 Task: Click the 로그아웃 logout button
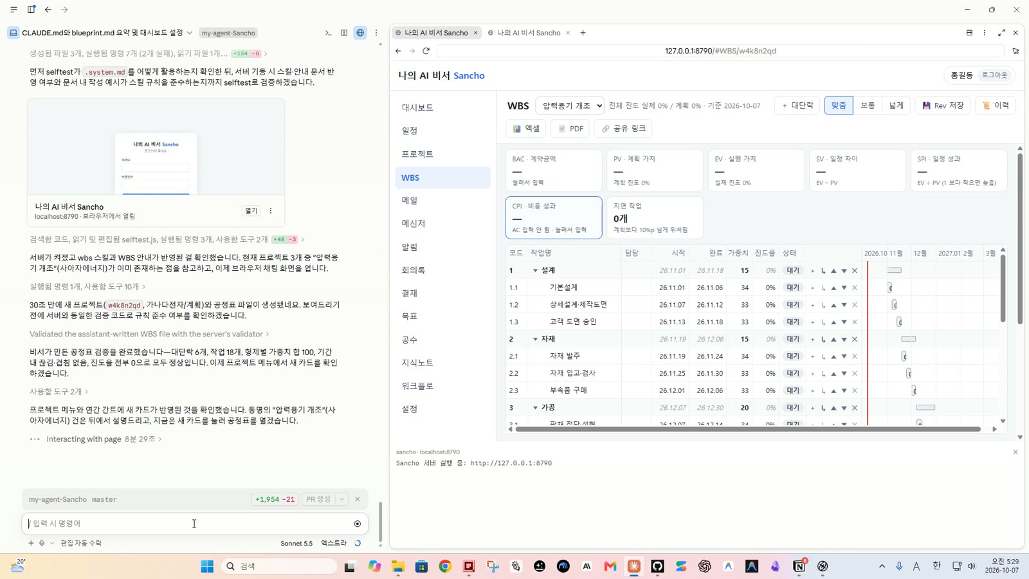[x=994, y=75]
